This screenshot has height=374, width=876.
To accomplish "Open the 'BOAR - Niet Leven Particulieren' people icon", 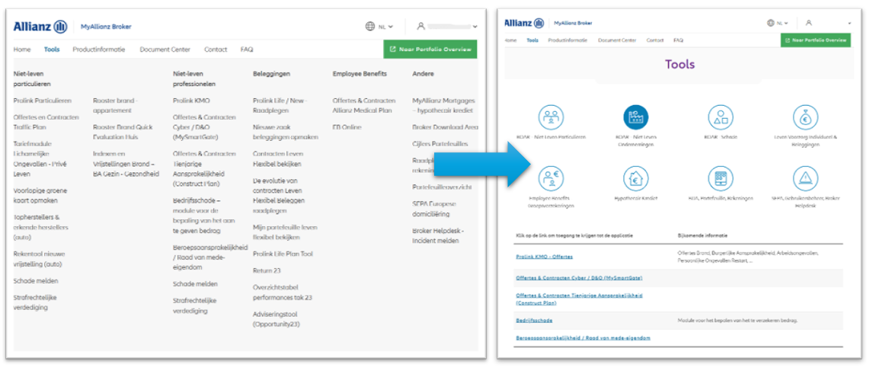I will point(551,117).
